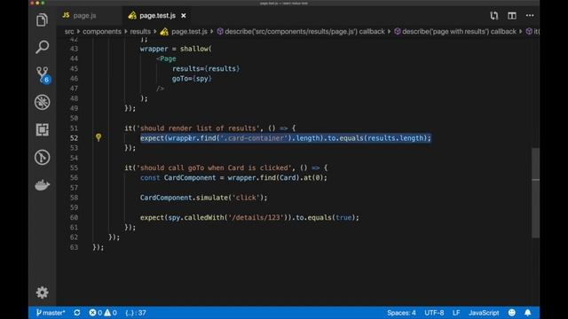
Task: Click '/details/123' string on line 60
Action: coord(256,217)
